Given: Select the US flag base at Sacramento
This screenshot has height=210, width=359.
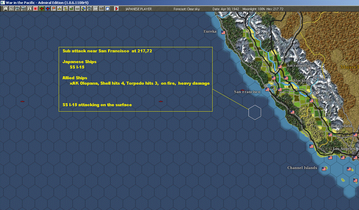Looking at the screenshot, I should click(280, 67).
